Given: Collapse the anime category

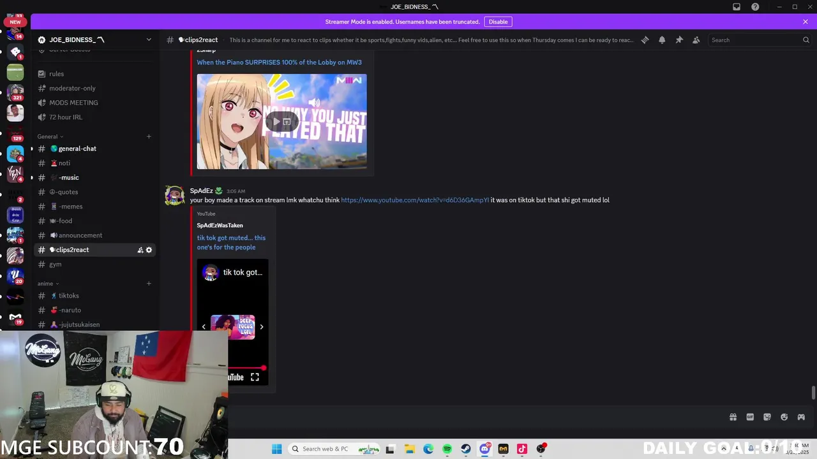Looking at the screenshot, I should coord(49,284).
